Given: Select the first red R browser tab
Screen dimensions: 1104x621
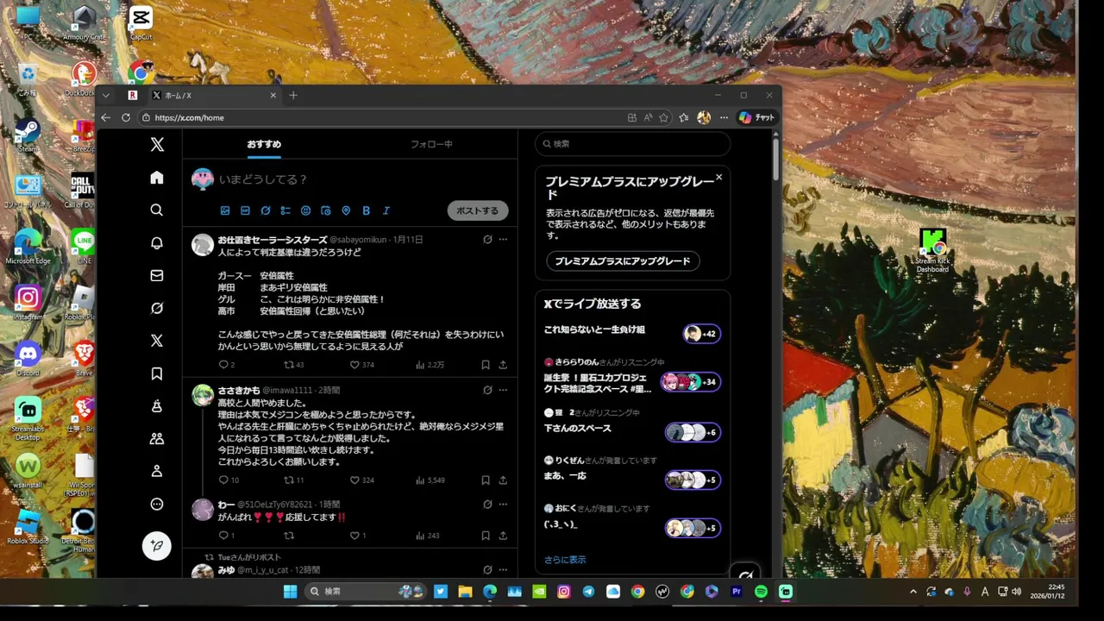Looking at the screenshot, I should 133,96.
